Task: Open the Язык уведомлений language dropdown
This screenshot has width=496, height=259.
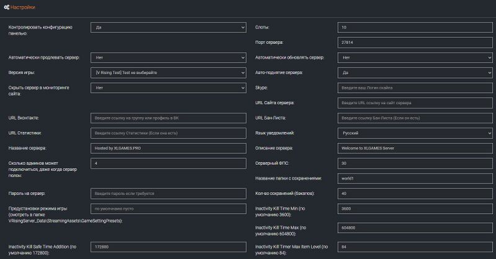Action: pyautogui.click(x=415, y=133)
